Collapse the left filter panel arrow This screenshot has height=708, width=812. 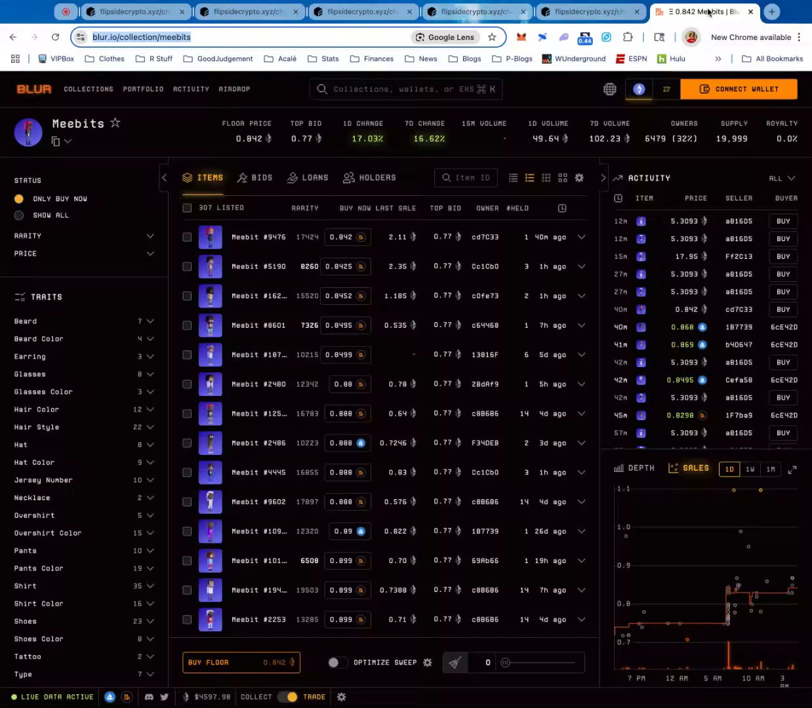pos(165,178)
